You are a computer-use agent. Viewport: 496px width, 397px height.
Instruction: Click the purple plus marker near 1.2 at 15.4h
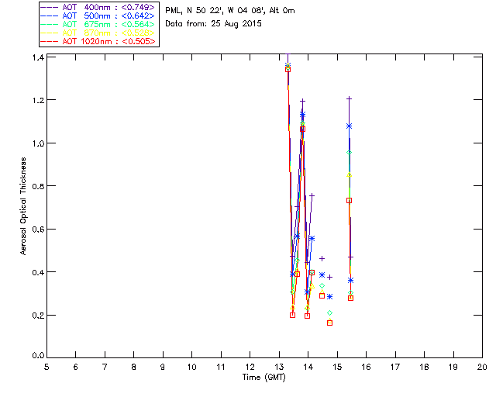(350, 98)
